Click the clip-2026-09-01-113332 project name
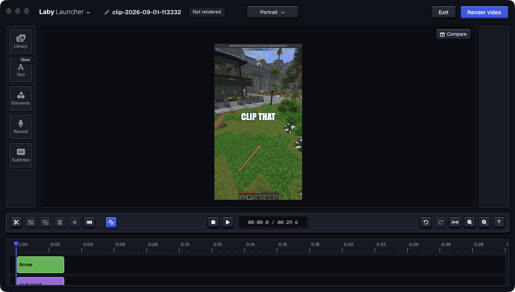Image resolution: width=515 pixels, height=292 pixels. [x=146, y=12]
